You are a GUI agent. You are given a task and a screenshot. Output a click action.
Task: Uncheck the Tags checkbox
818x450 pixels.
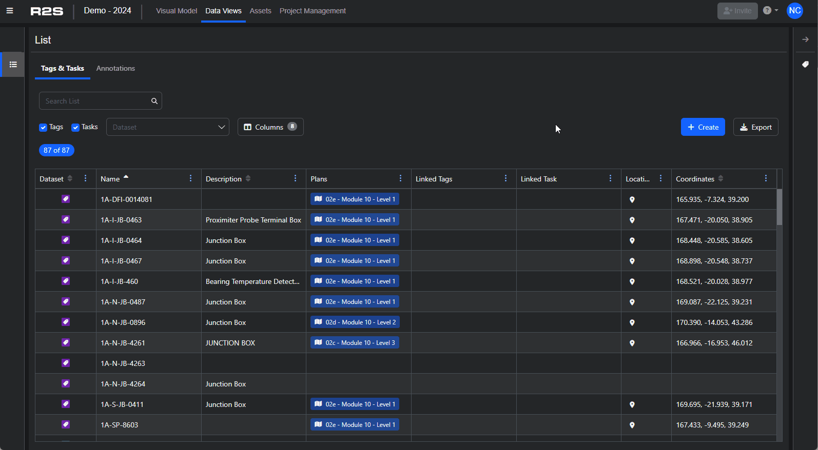click(x=43, y=127)
